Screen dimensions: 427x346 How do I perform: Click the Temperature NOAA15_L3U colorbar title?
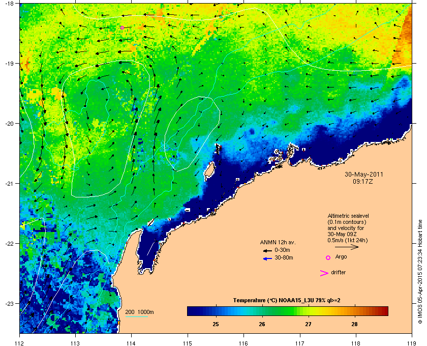pos(287,301)
